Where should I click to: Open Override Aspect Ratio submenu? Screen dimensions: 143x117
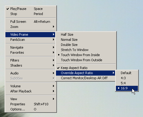click(x=85, y=73)
